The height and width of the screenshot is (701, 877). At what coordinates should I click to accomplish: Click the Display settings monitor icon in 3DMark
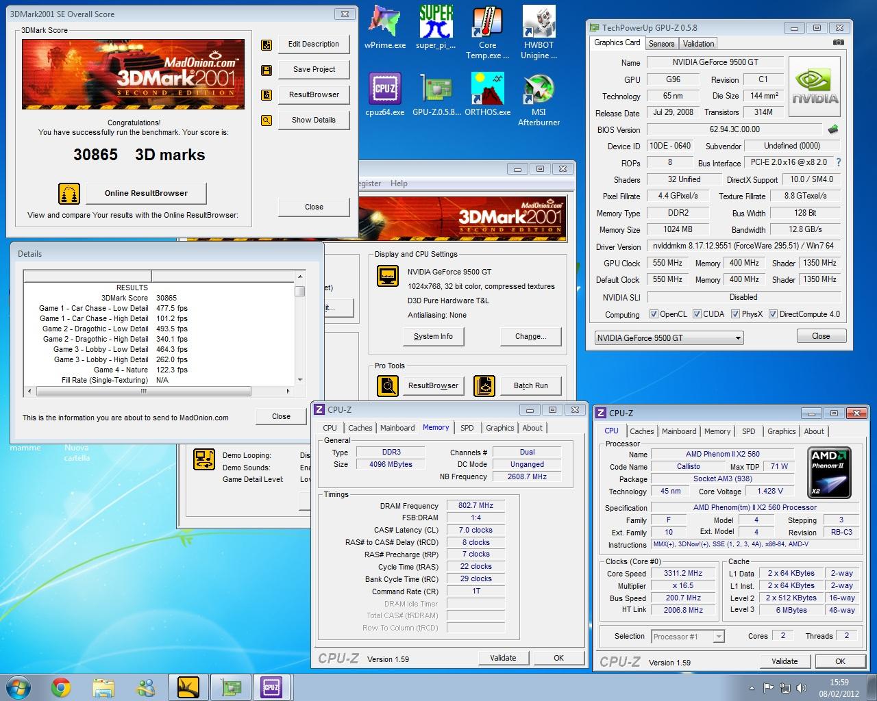[x=388, y=277]
